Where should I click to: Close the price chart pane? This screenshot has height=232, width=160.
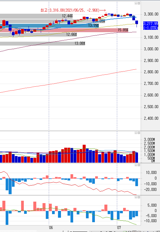tap(139, 3)
